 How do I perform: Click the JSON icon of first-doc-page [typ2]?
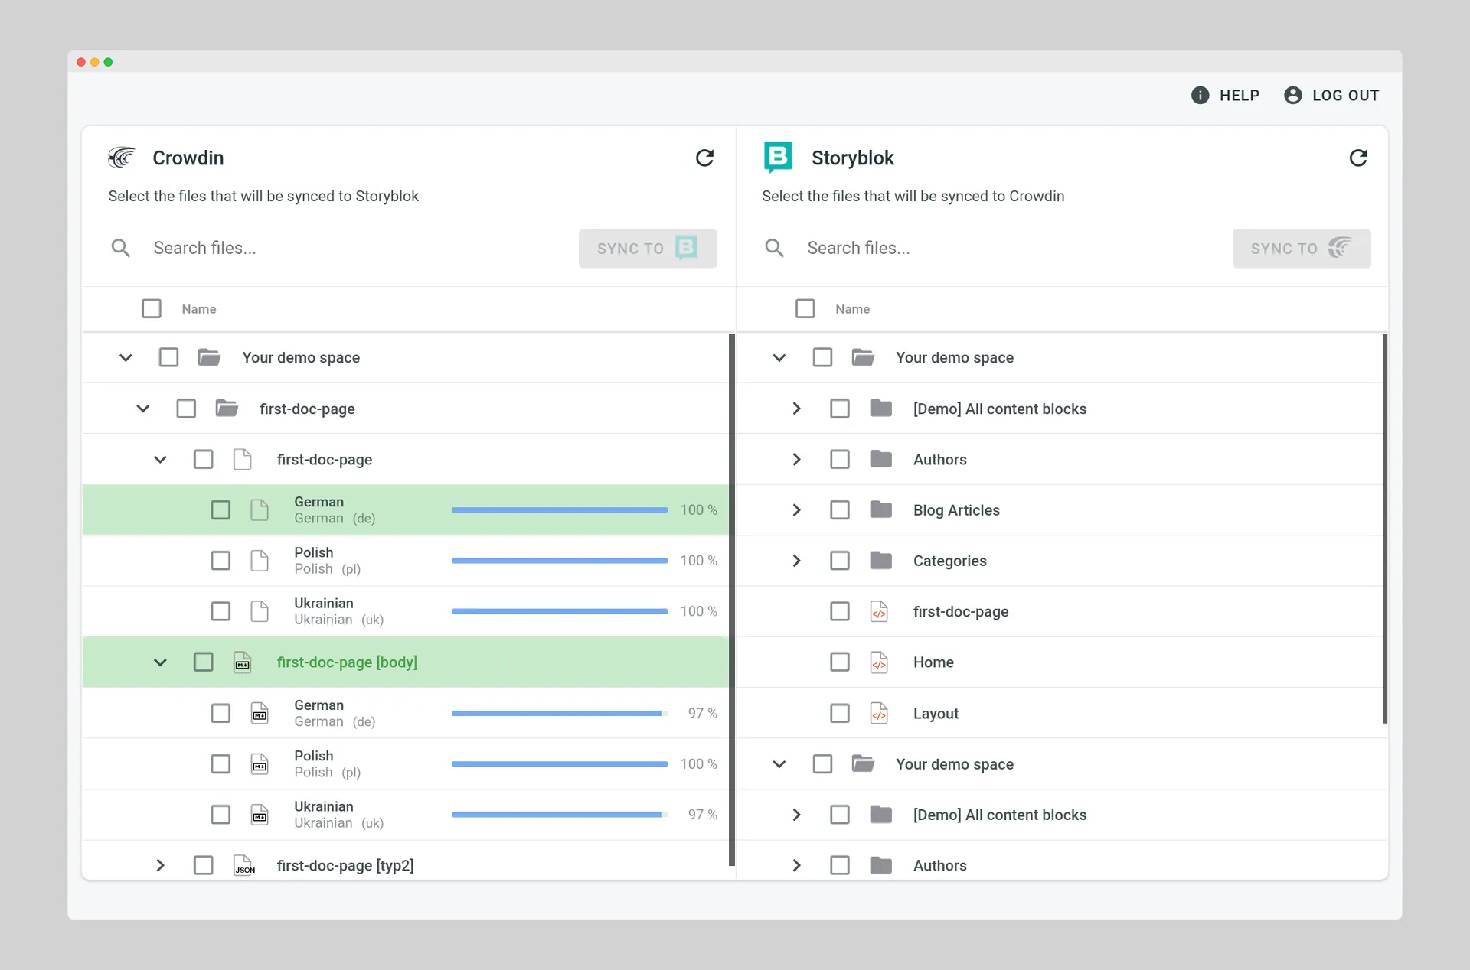(243, 865)
